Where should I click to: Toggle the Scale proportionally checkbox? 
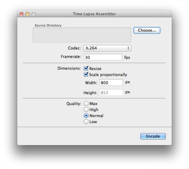[x=86, y=74]
